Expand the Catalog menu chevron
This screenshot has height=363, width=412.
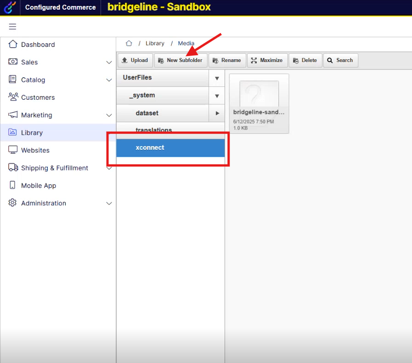(x=109, y=80)
